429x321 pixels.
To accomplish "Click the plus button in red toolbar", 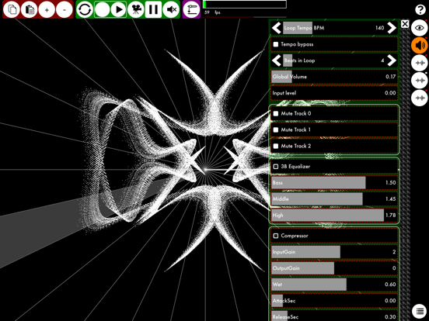I will pos(47,9).
